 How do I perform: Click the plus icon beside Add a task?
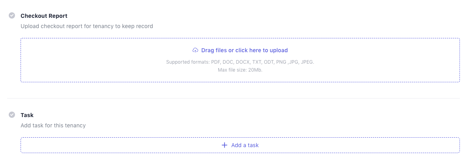point(225,145)
